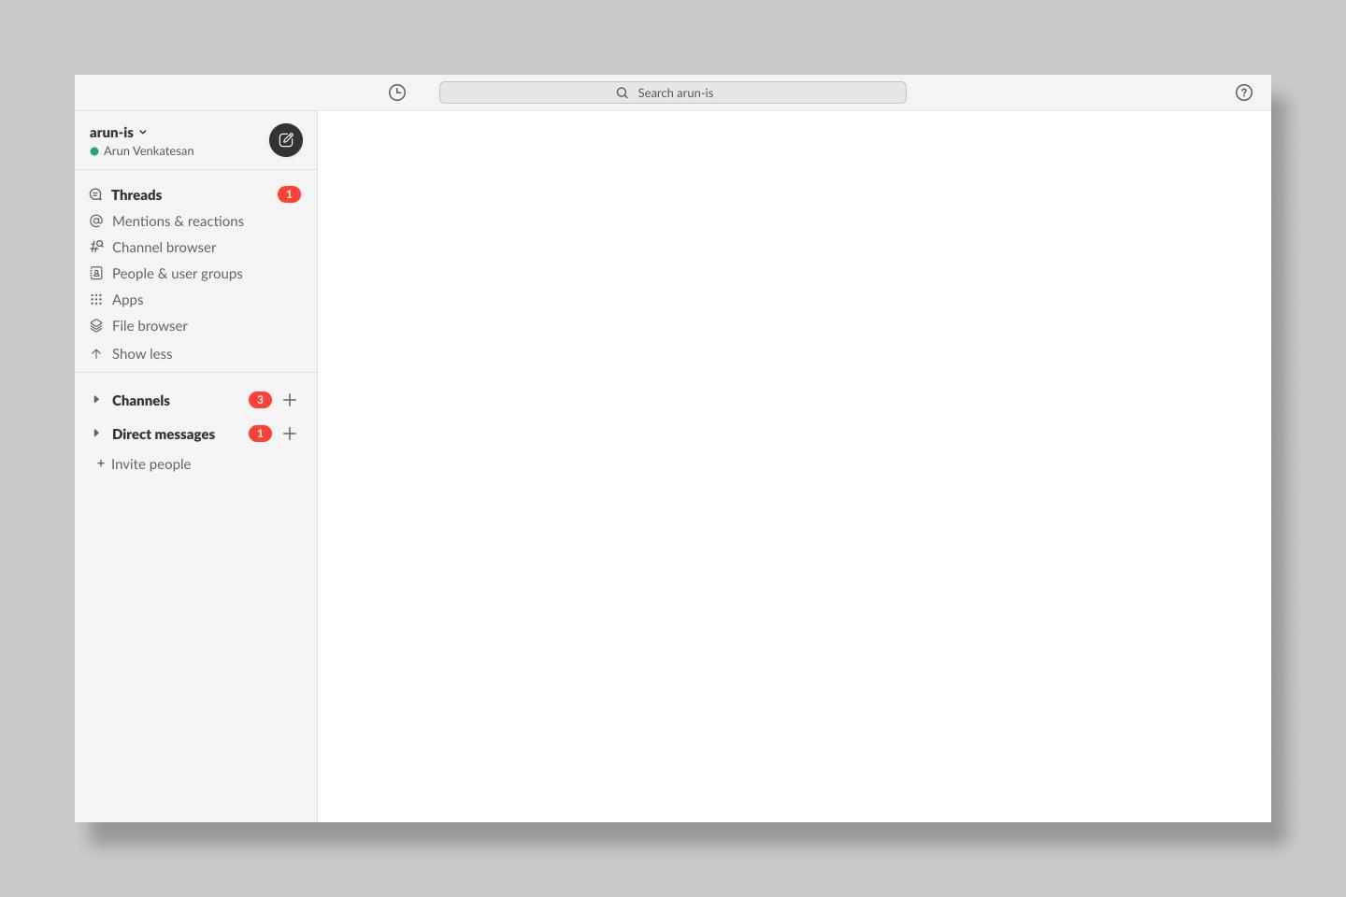Click the Apps grid icon
This screenshot has height=897, width=1346.
coord(95,299)
